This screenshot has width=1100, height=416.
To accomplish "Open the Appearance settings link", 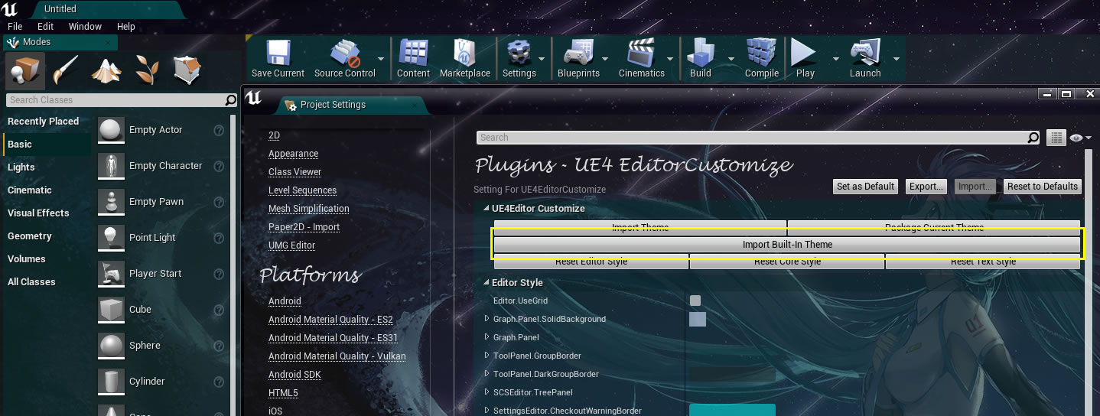I will (293, 154).
